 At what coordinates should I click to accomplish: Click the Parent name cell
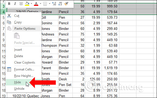point(49,68)
